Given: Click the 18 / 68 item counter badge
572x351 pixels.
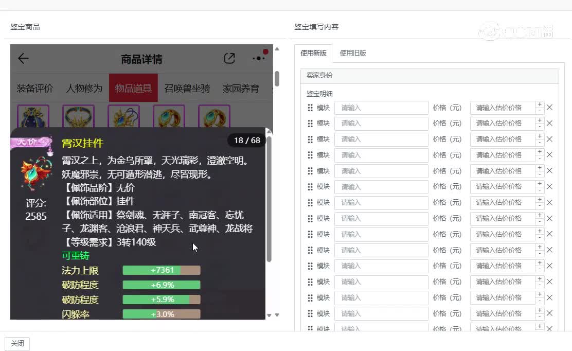Looking at the screenshot, I should coord(247,141).
